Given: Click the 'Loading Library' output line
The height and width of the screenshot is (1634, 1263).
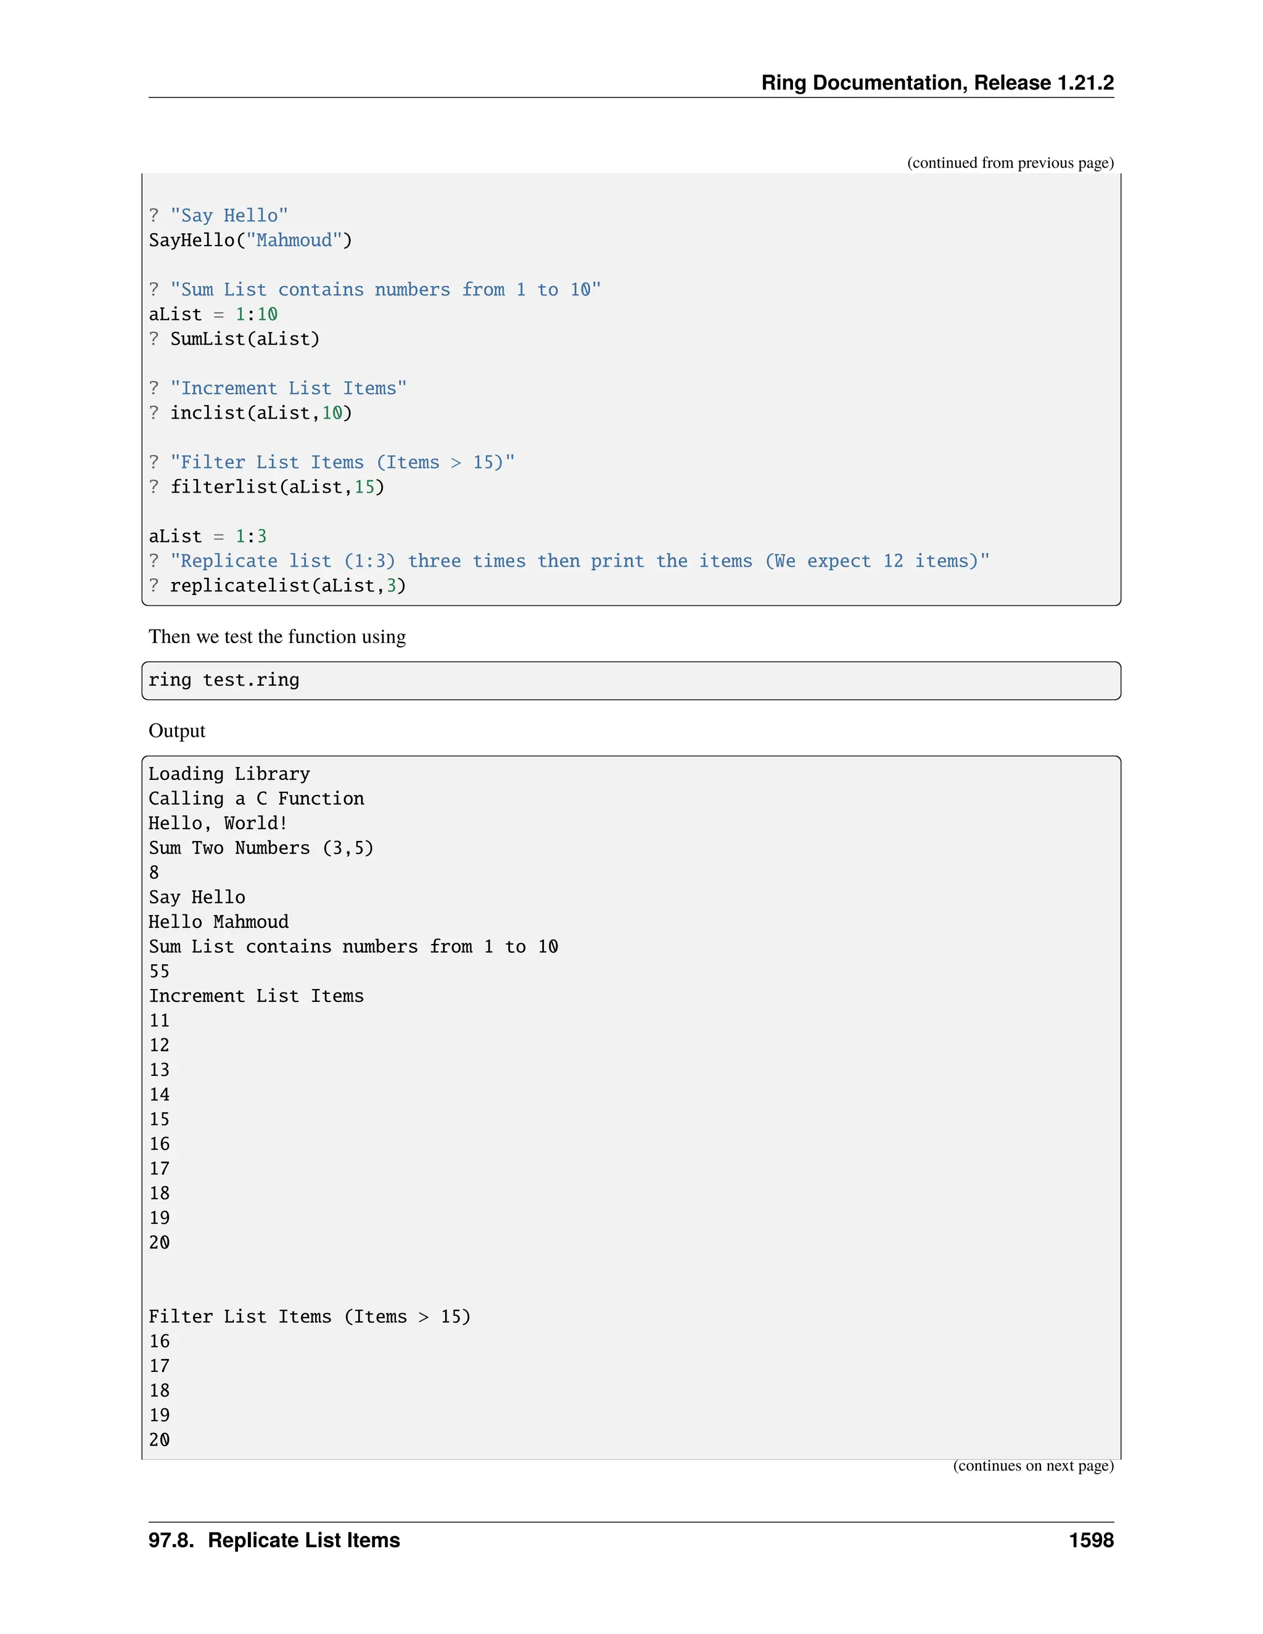Looking at the screenshot, I should pyautogui.click(x=229, y=774).
